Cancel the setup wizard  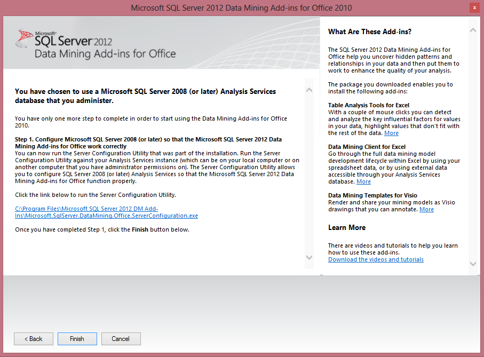pos(121,339)
